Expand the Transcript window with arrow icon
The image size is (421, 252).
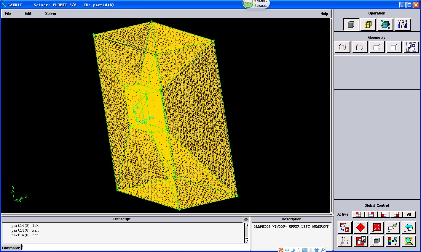tap(246, 219)
